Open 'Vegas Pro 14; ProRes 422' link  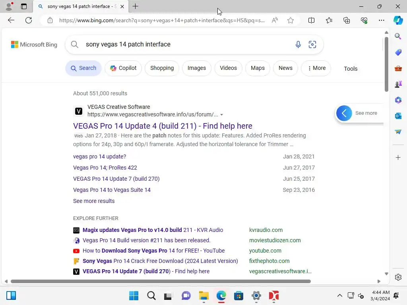click(x=105, y=168)
